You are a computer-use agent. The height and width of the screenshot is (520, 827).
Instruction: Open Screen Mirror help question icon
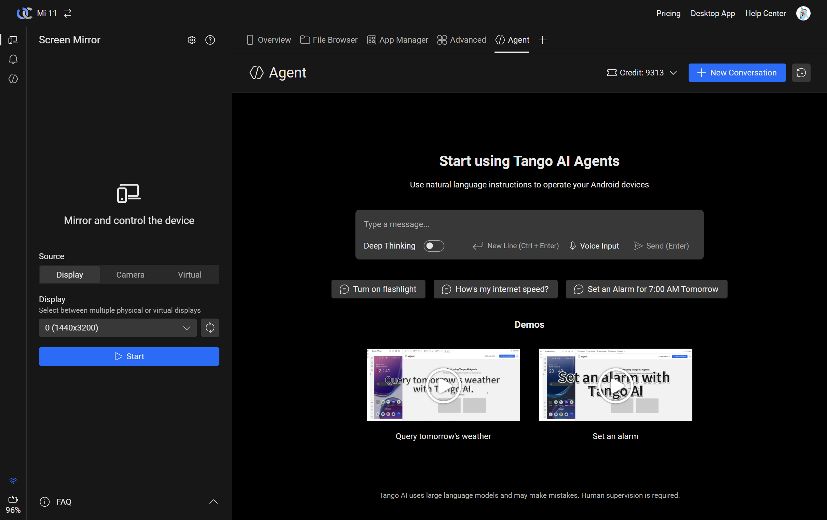(210, 40)
